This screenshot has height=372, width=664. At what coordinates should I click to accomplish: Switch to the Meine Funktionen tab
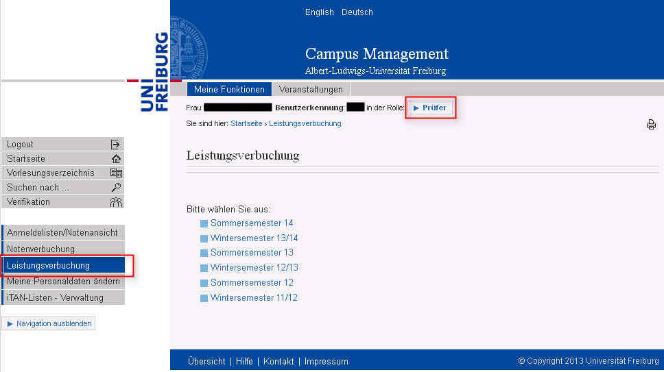[229, 89]
